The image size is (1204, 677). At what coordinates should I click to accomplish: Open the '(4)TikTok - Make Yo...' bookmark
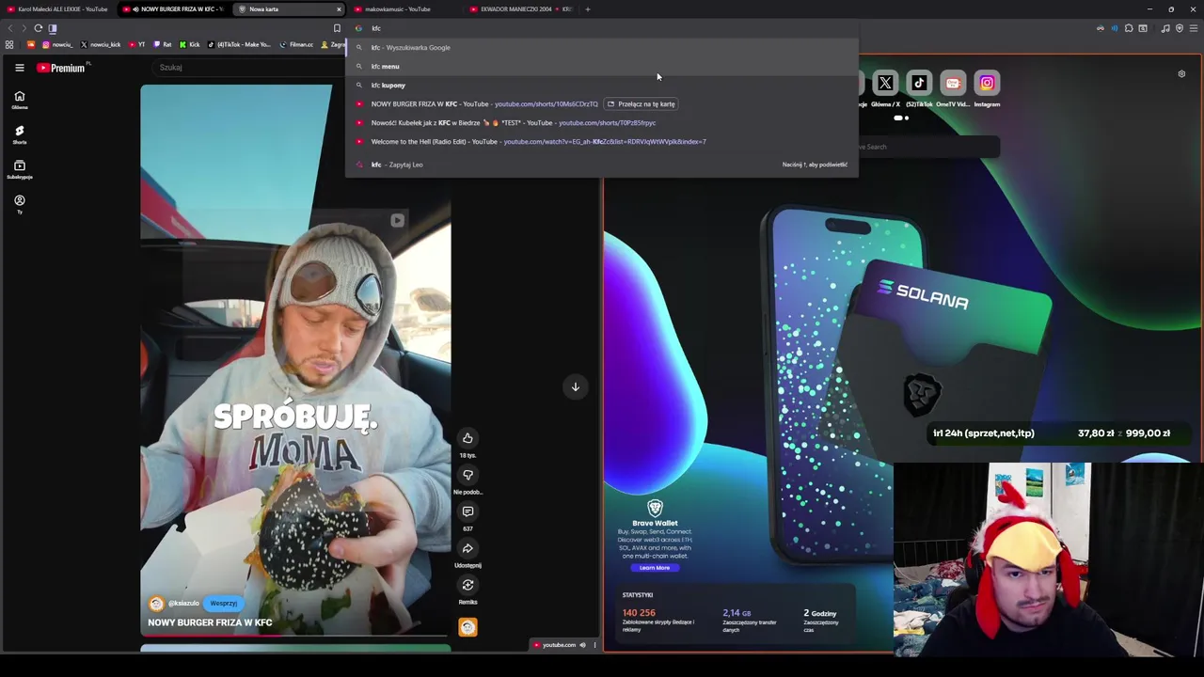[x=239, y=44]
